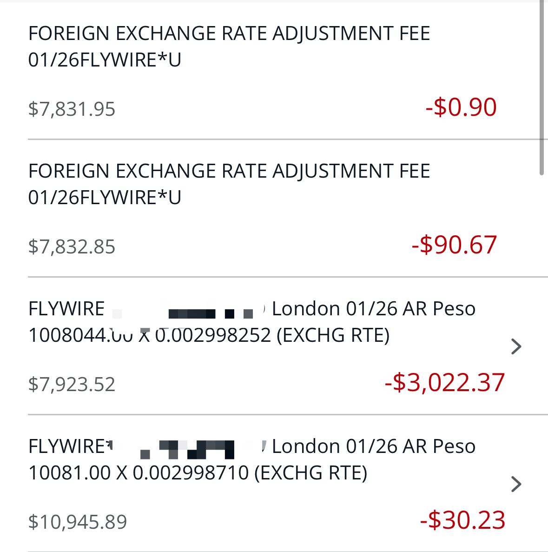548x552 pixels.
Task: Select the -$90.67 fee amount
Action: point(454,245)
